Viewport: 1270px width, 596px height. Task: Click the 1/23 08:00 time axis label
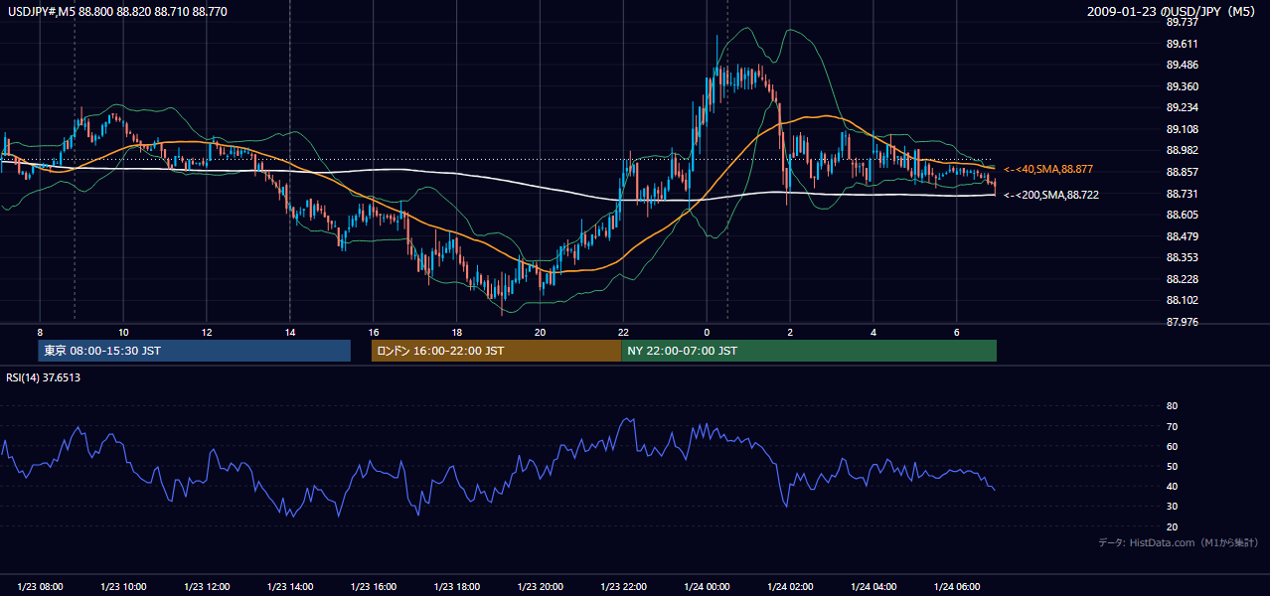[40, 586]
